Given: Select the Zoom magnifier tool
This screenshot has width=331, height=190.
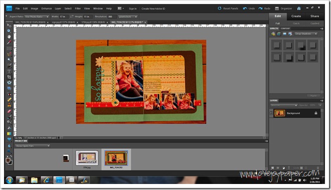Looking at the screenshot, I should (9, 31).
